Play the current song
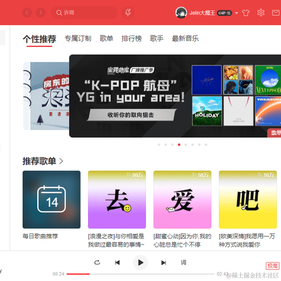Image resolution: width=281 pixels, height=281 pixels. (140, 263)
